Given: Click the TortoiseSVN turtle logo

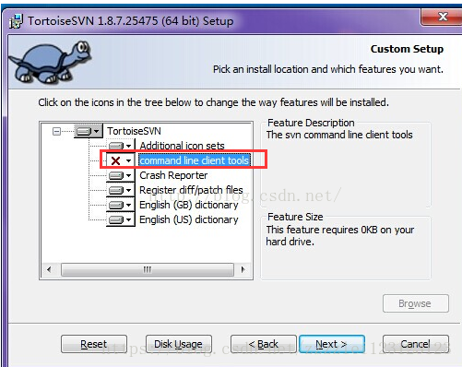Looking at the screenshot, I should (x=51, y=63).
